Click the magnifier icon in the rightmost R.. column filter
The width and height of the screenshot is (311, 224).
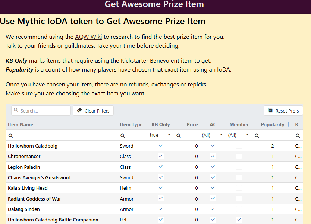click(x=298, y=136)
